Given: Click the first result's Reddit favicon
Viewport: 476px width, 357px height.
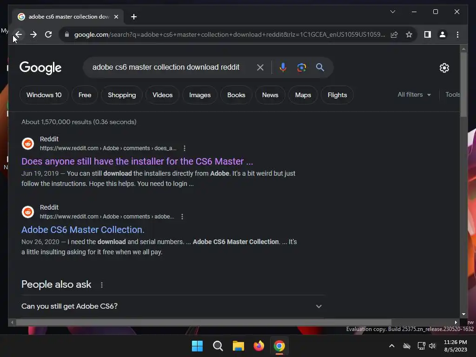Looking at the screenshot, I should pos(28,144).
